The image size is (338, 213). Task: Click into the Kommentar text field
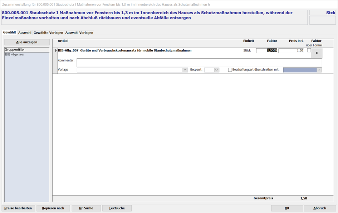pos(199,62)
